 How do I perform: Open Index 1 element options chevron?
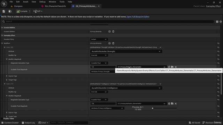160,84
